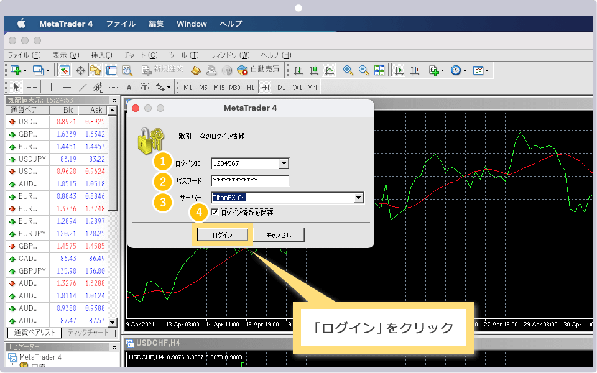Screen dimensions: 597x373
Task: Select the Crosshair tool
Action: coord(31,87)
